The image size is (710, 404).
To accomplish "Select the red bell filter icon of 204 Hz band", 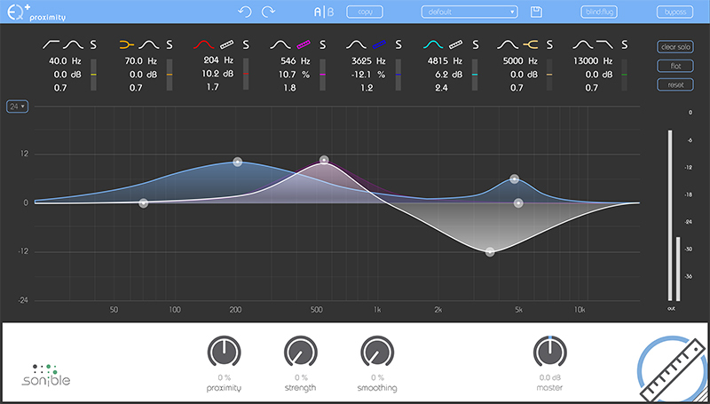I will click(x=204, y=44).
